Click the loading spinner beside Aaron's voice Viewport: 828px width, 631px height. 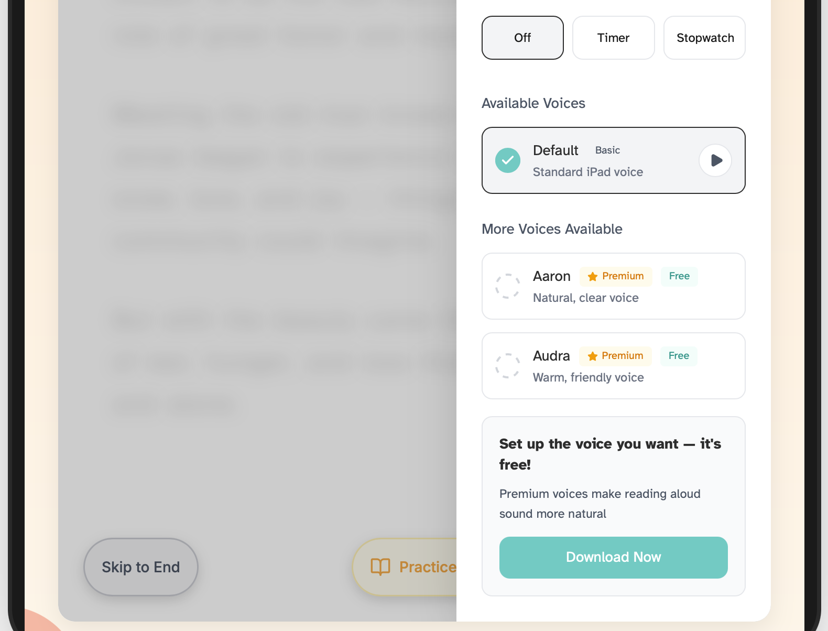[507, 287]
